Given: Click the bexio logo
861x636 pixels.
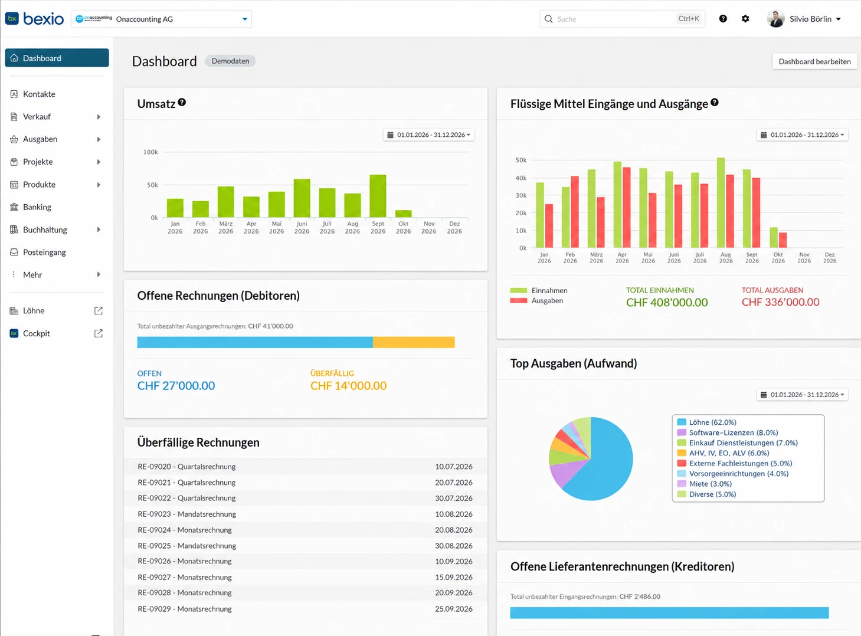Looking at the screenshot, I should pos(34,19).
